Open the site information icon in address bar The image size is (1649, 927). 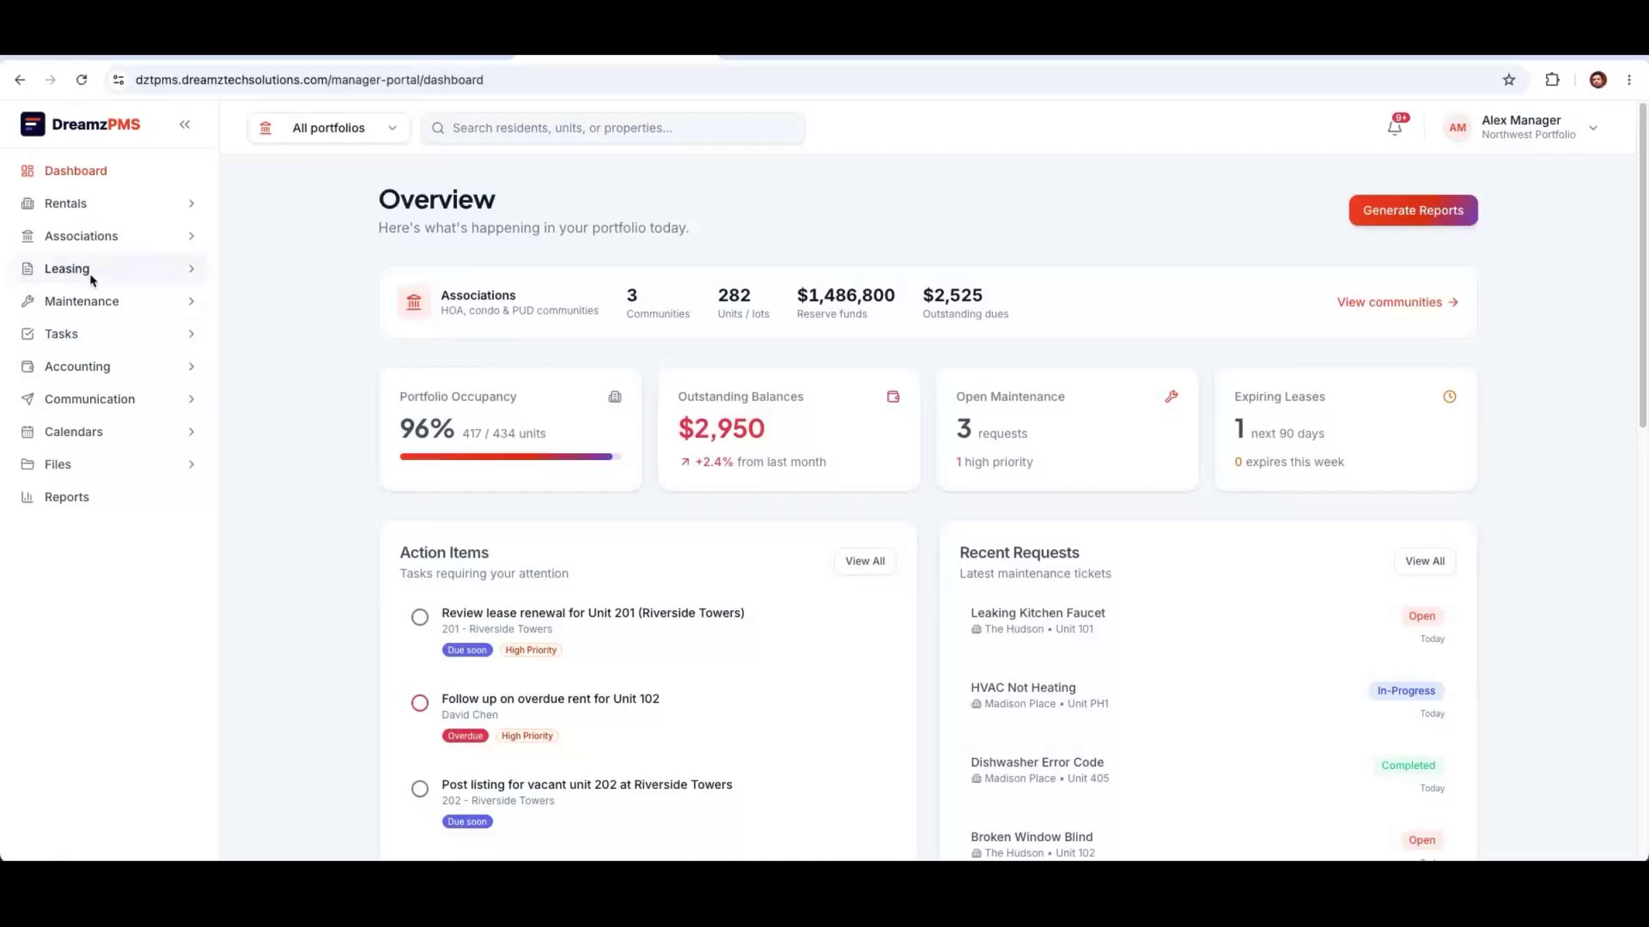coord(118,80)
